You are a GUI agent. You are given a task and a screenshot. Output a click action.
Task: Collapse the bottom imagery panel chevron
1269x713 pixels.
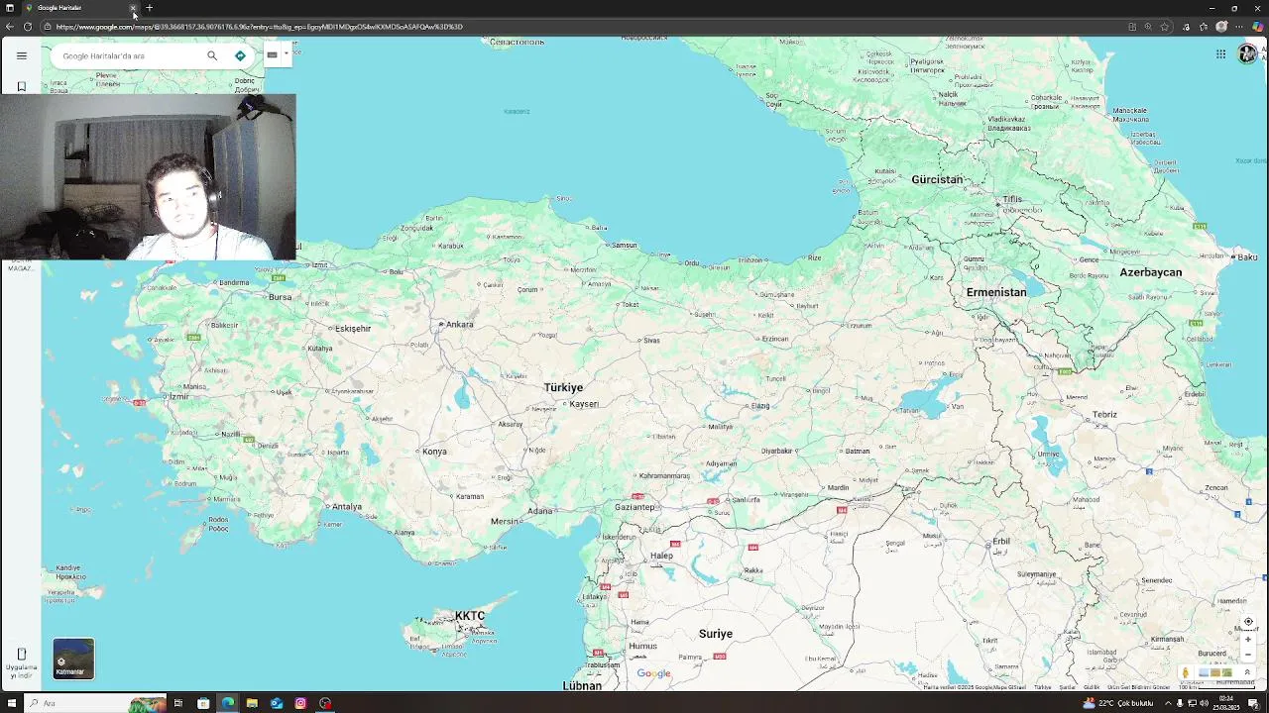pyautogui.click(x=1247, y=672)
